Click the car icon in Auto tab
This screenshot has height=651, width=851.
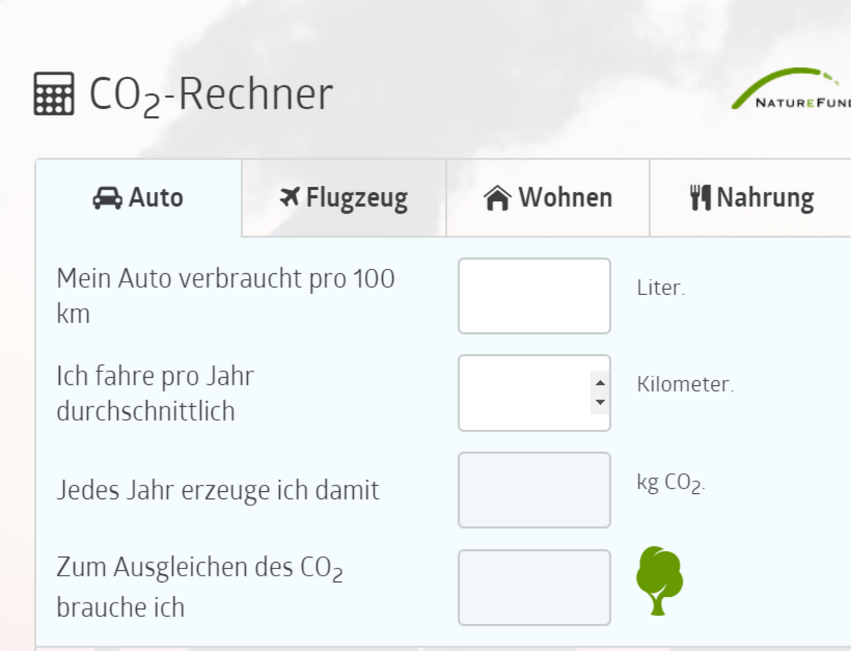pos(107,198)
